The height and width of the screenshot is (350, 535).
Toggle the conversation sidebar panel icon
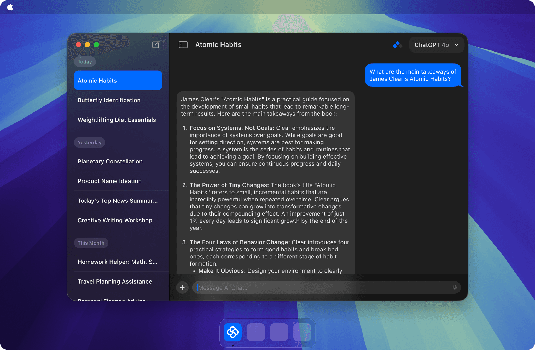tap(183, 45)
